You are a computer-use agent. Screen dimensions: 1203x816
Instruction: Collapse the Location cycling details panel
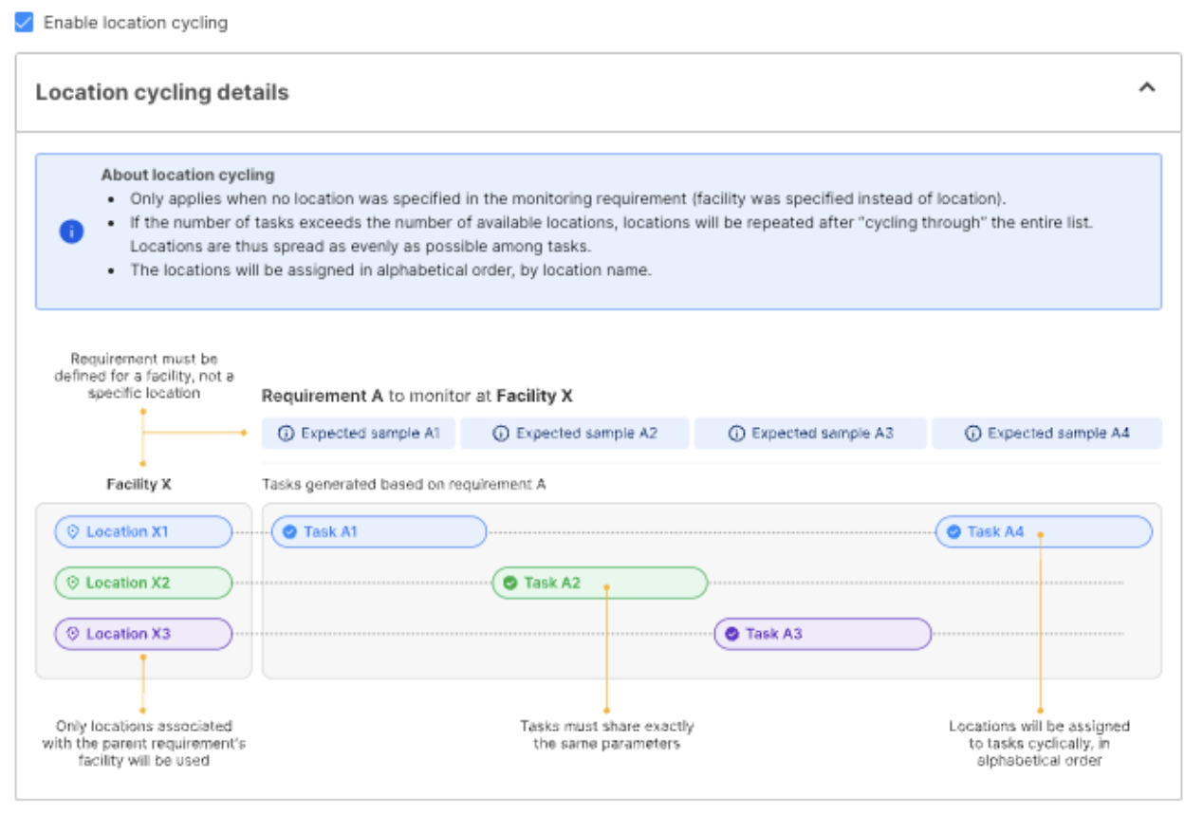[1146, 88]
